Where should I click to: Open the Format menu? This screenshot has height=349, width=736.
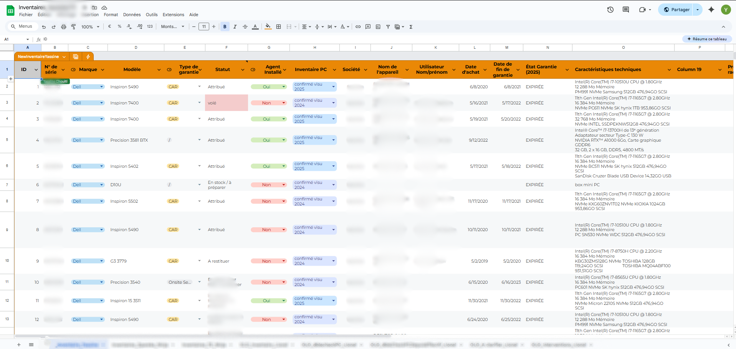(x=111, y=15)
